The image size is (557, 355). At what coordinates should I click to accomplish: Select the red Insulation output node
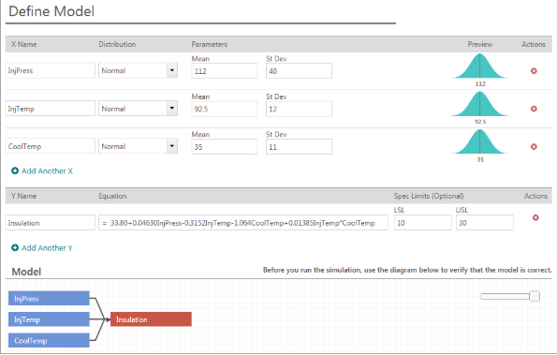tap(151, 319)
